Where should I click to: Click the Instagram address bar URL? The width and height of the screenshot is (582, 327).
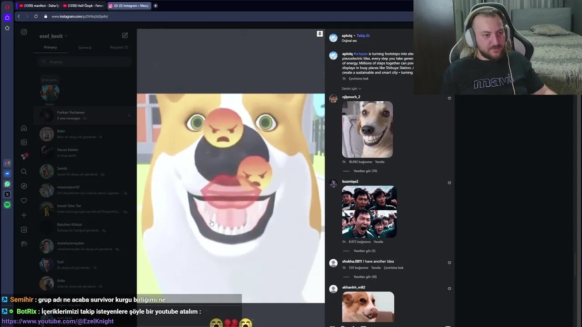coord(80,16)
